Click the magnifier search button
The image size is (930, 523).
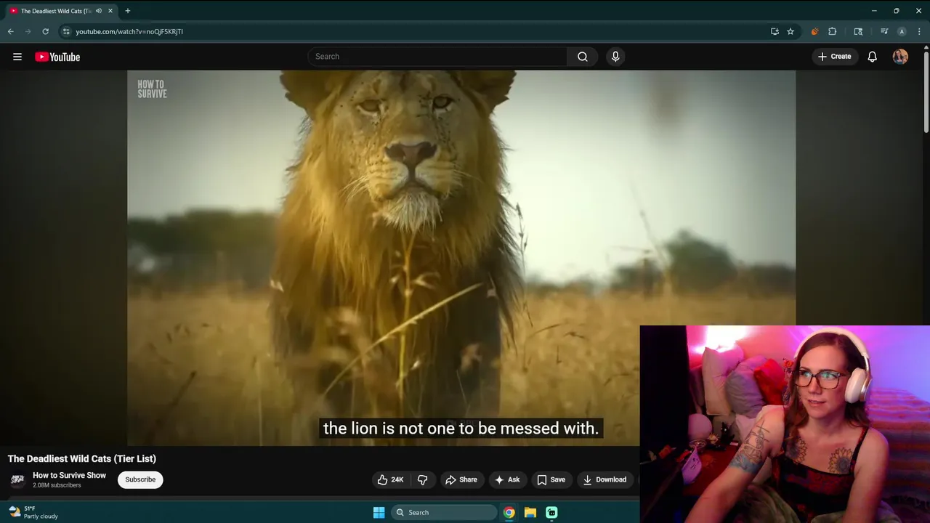[583, 57]
